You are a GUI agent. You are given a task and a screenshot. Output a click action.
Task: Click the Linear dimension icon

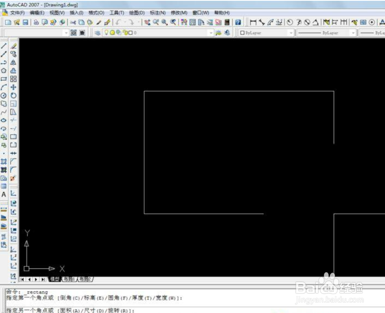pos(253,22)
